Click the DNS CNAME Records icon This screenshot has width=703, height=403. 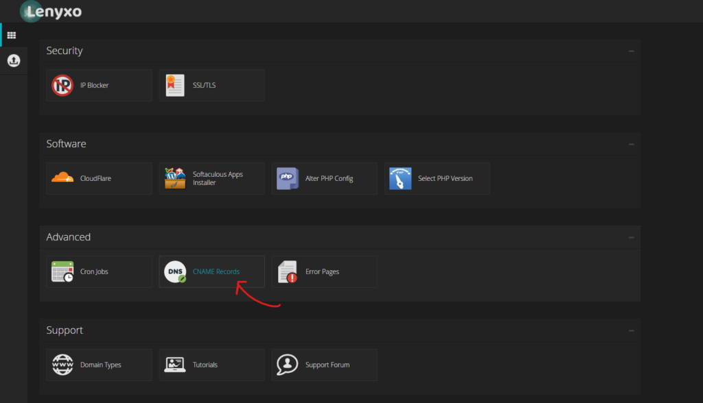pyautogui.click(x=175, y=271)
